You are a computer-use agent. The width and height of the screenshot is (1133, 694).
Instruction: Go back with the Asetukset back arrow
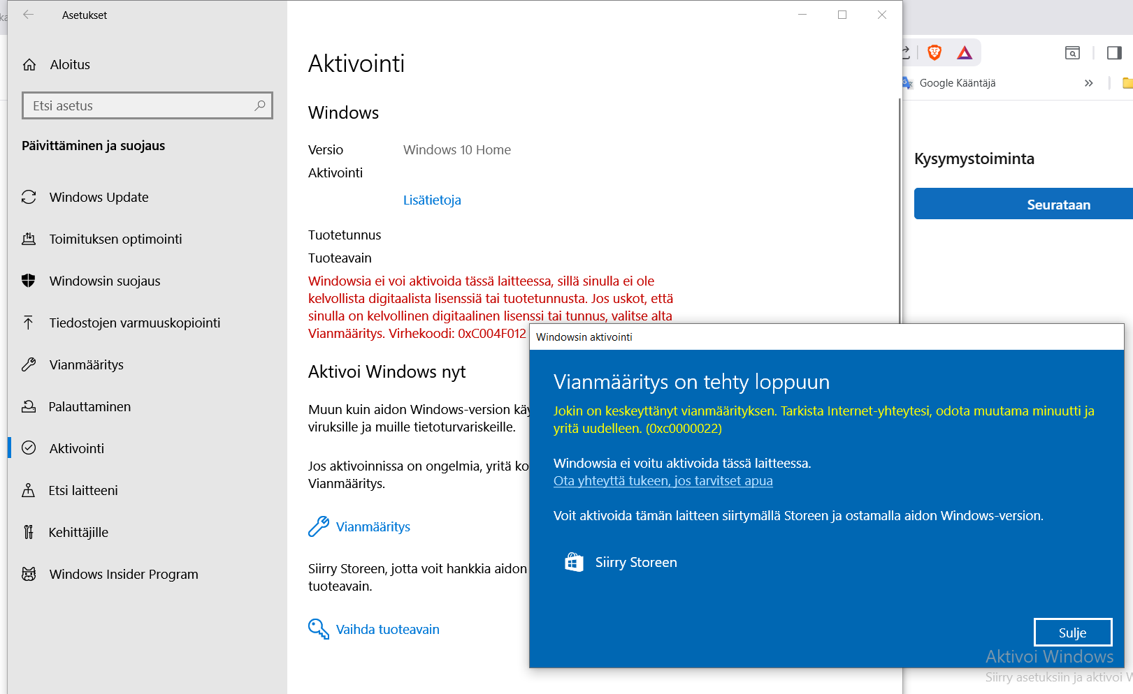28,15
